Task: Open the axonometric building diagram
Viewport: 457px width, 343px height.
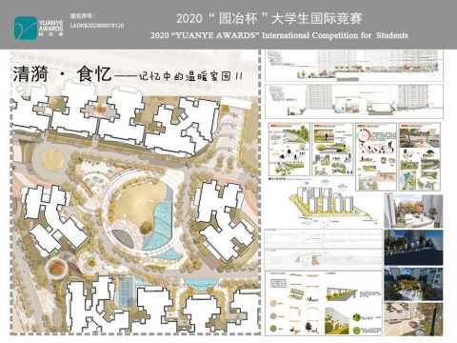Action: tap(330, 203)
